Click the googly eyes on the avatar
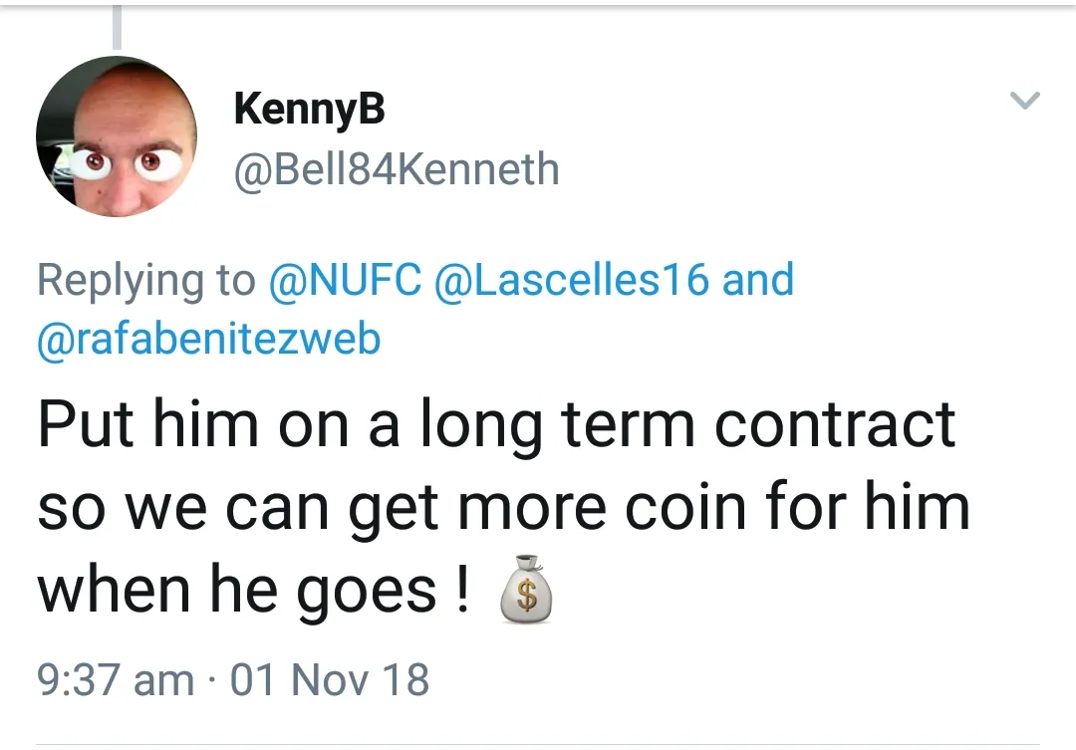The image size is (1076, 750). [x=125, y=161]
